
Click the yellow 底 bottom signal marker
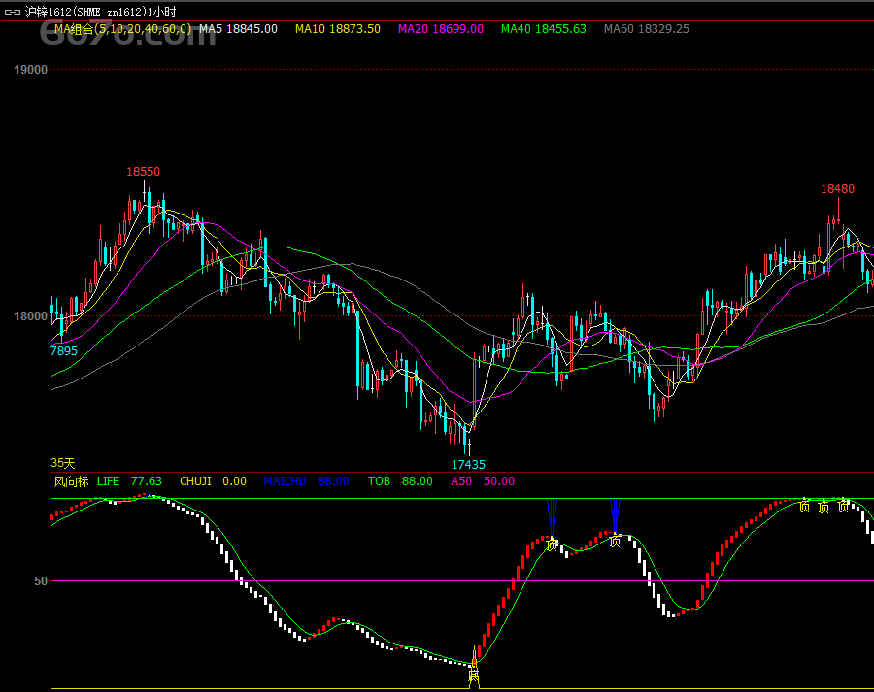pos(474,676)
